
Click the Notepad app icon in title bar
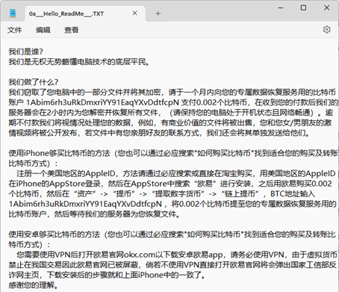(13, 13)
